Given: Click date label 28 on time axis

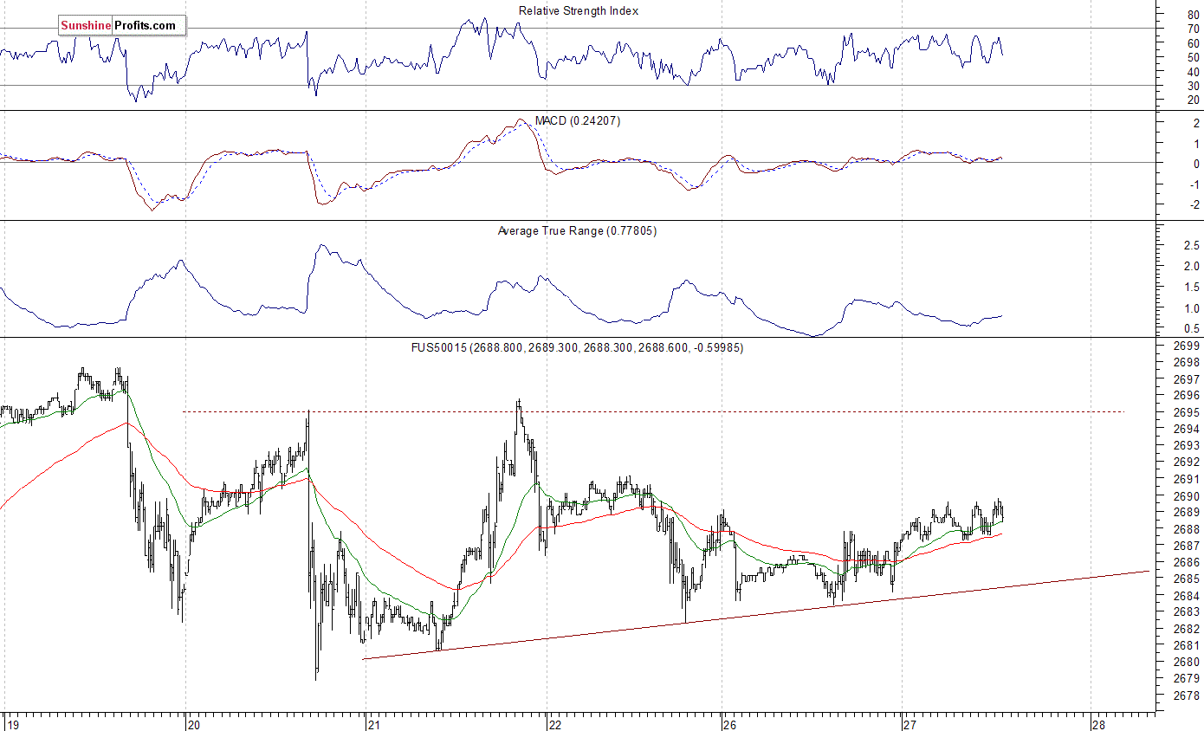Looking at the screenshot, I should [x=1098, y=724].
